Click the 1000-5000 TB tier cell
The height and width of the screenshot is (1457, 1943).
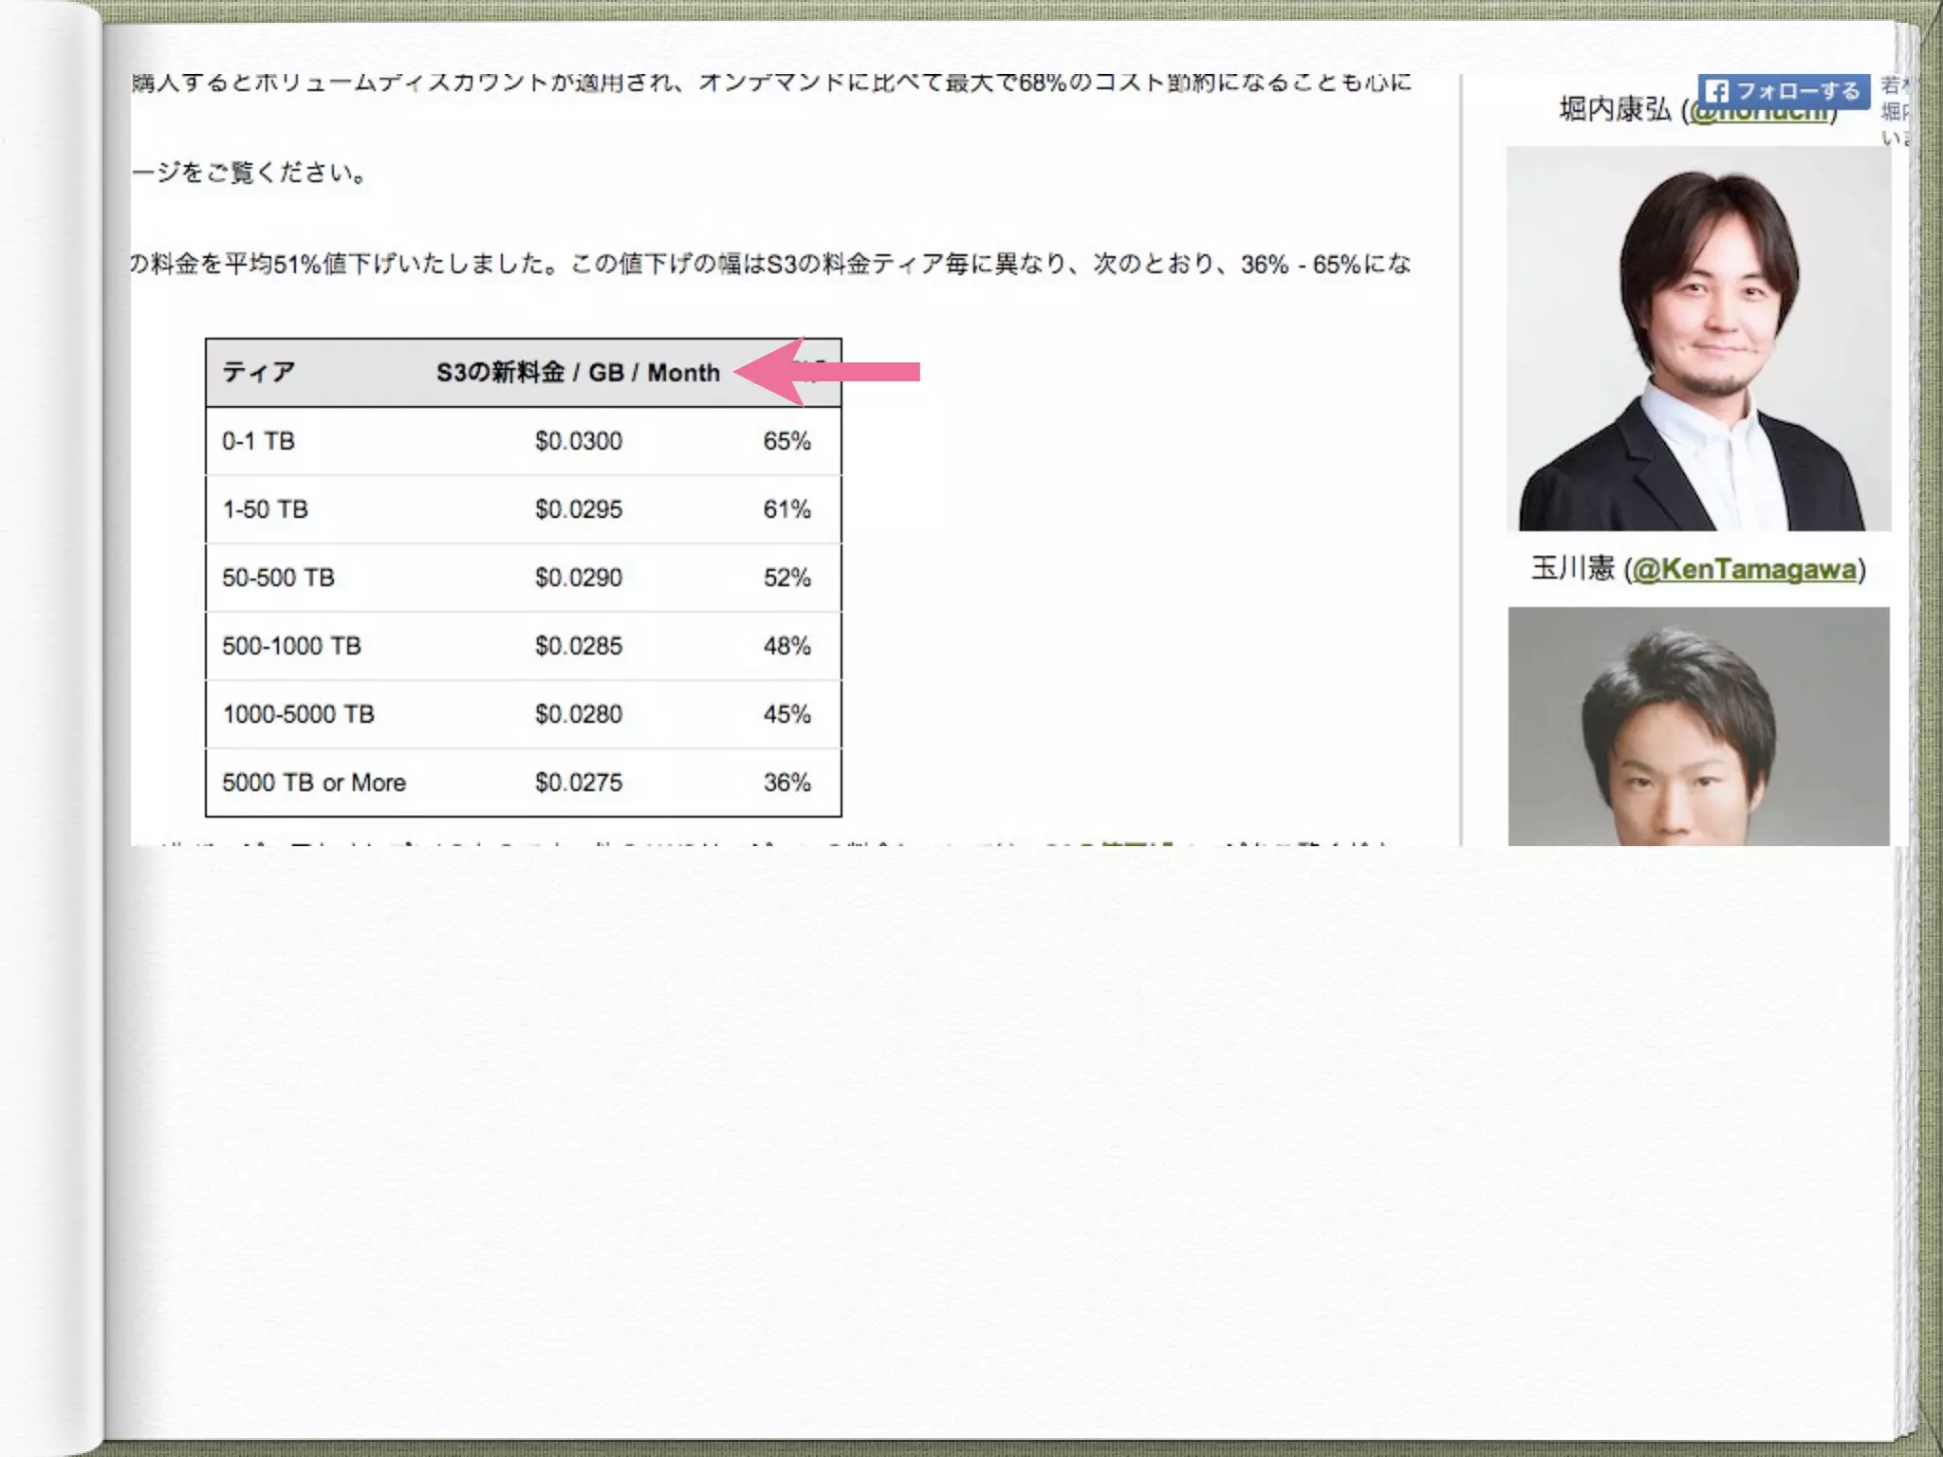(x=298, y=714)
